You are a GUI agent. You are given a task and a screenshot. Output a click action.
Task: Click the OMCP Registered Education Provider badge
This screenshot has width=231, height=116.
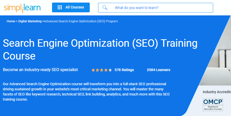coord(213,104)
